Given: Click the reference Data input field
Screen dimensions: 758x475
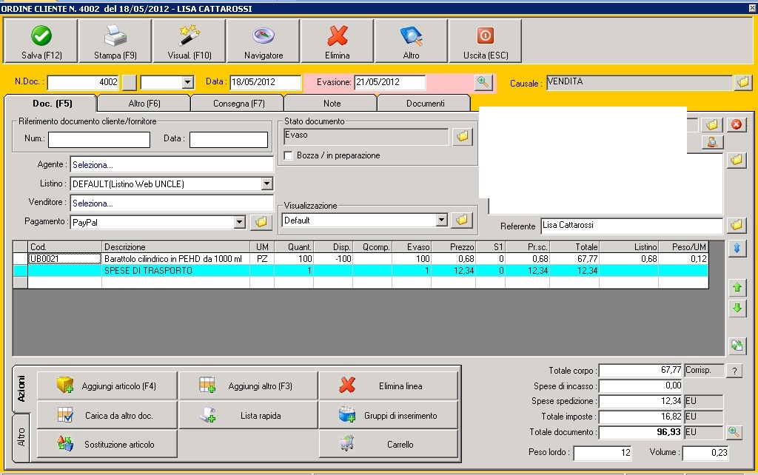Looking at the screenshot, I should [x=229, y=139].
